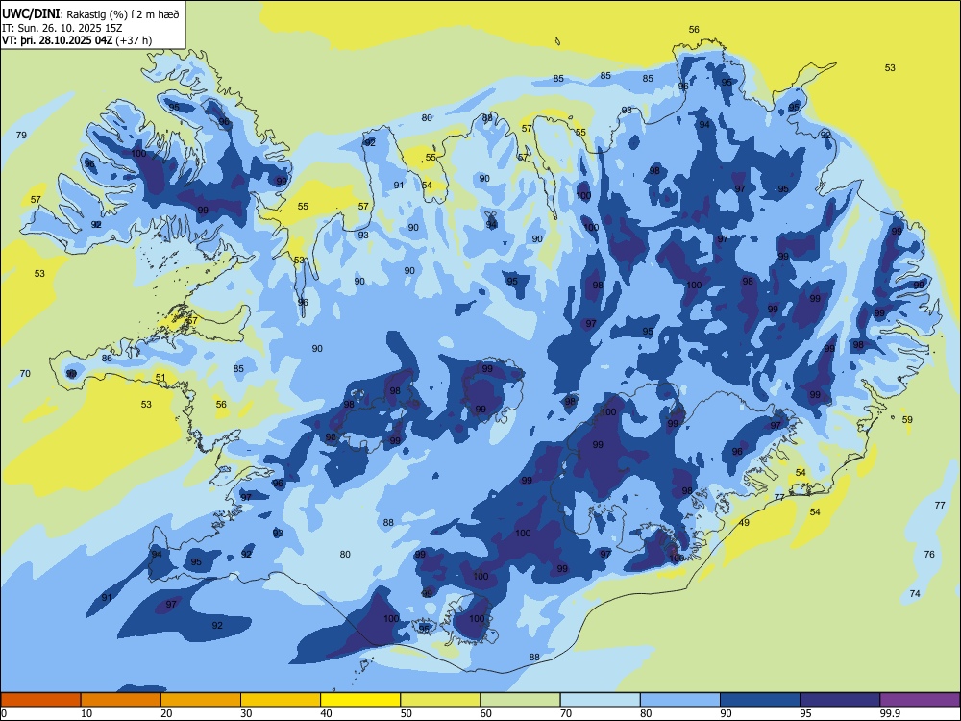Click the legend tick label '60'
This screenshot has height=721, width=961.
coord(486,713)
